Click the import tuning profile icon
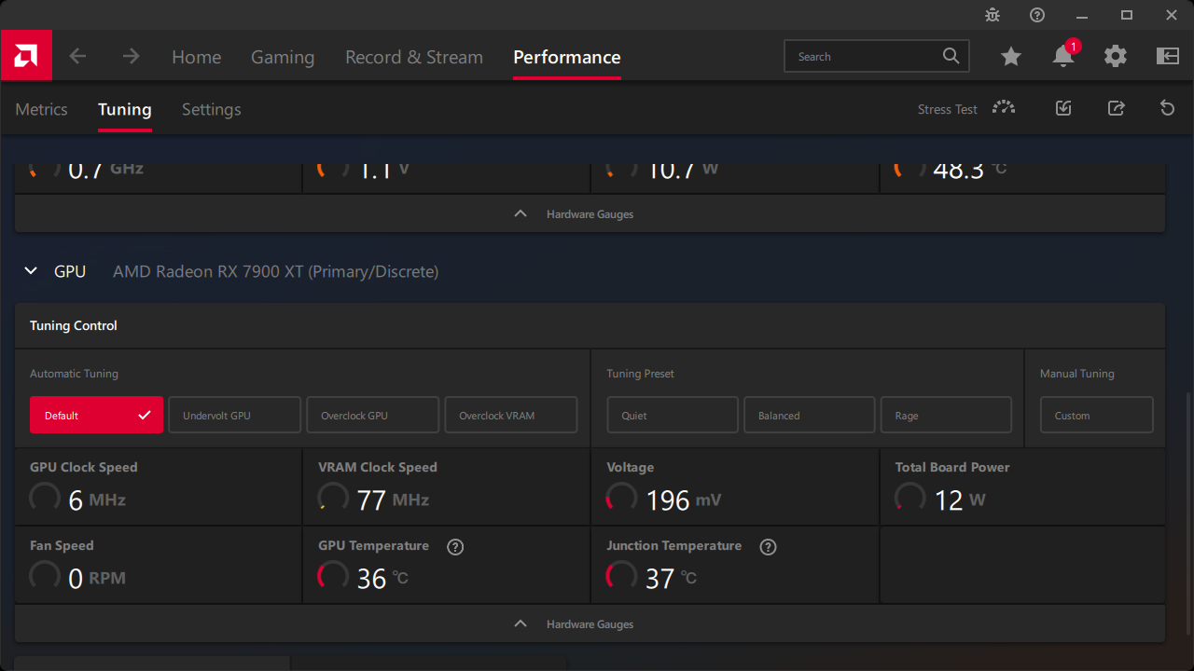 pyautogui.click(x=1063, y=108)
